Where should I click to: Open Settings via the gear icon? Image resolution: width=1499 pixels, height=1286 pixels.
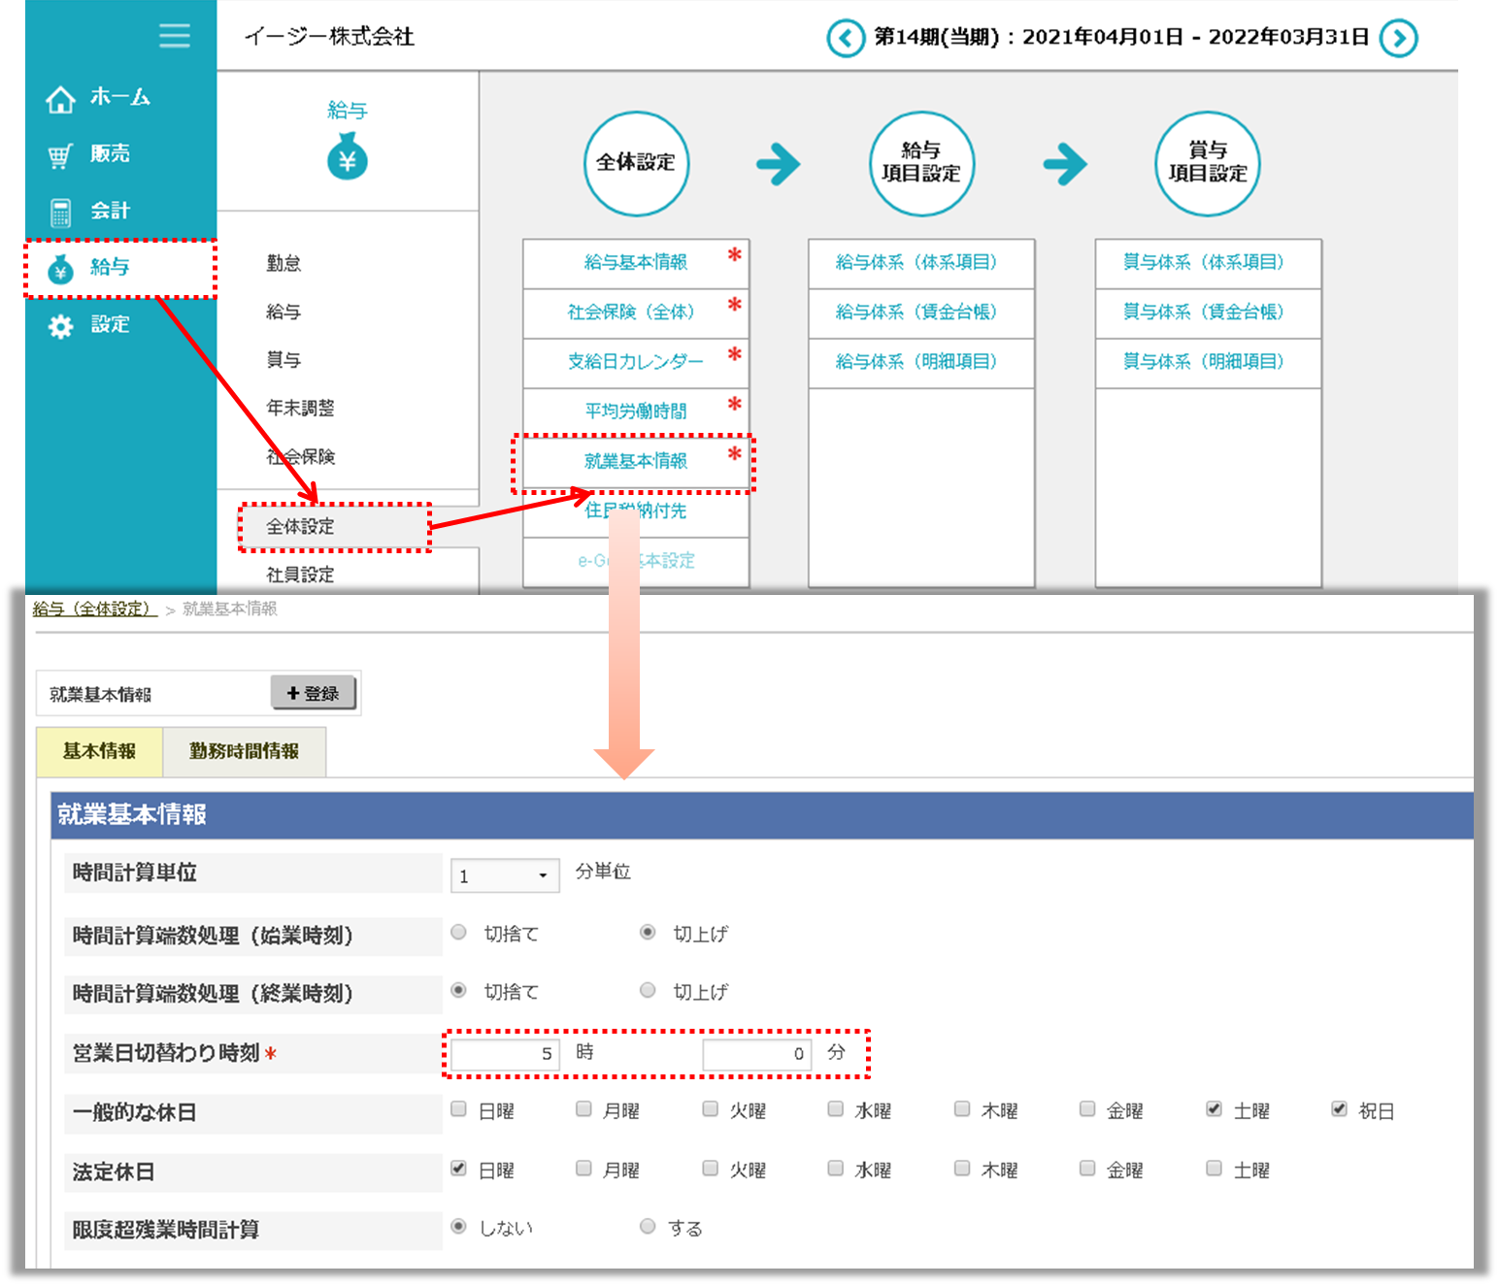[x=60, y=326]
